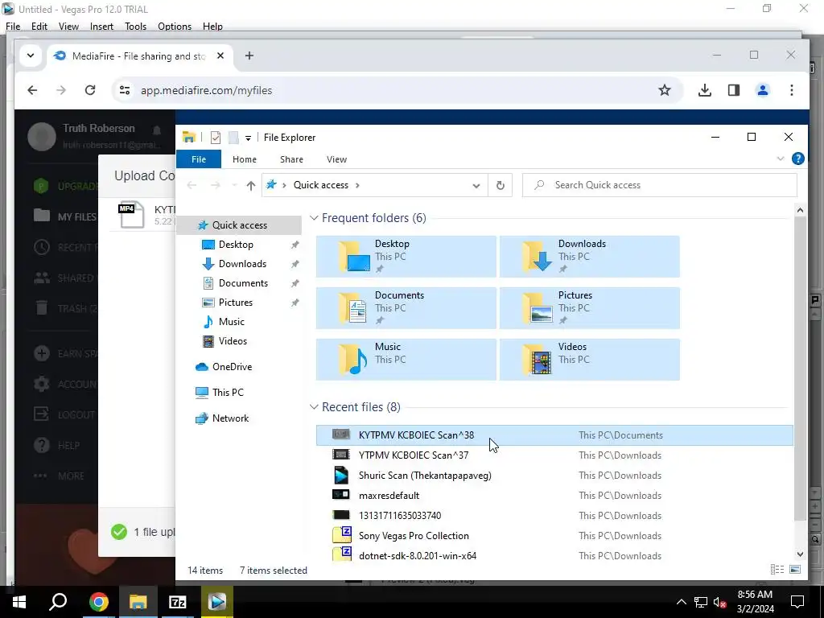Viewport: 824px width, 618px height.
Task: Open the Windows Start menu
Action: [19, 602]
